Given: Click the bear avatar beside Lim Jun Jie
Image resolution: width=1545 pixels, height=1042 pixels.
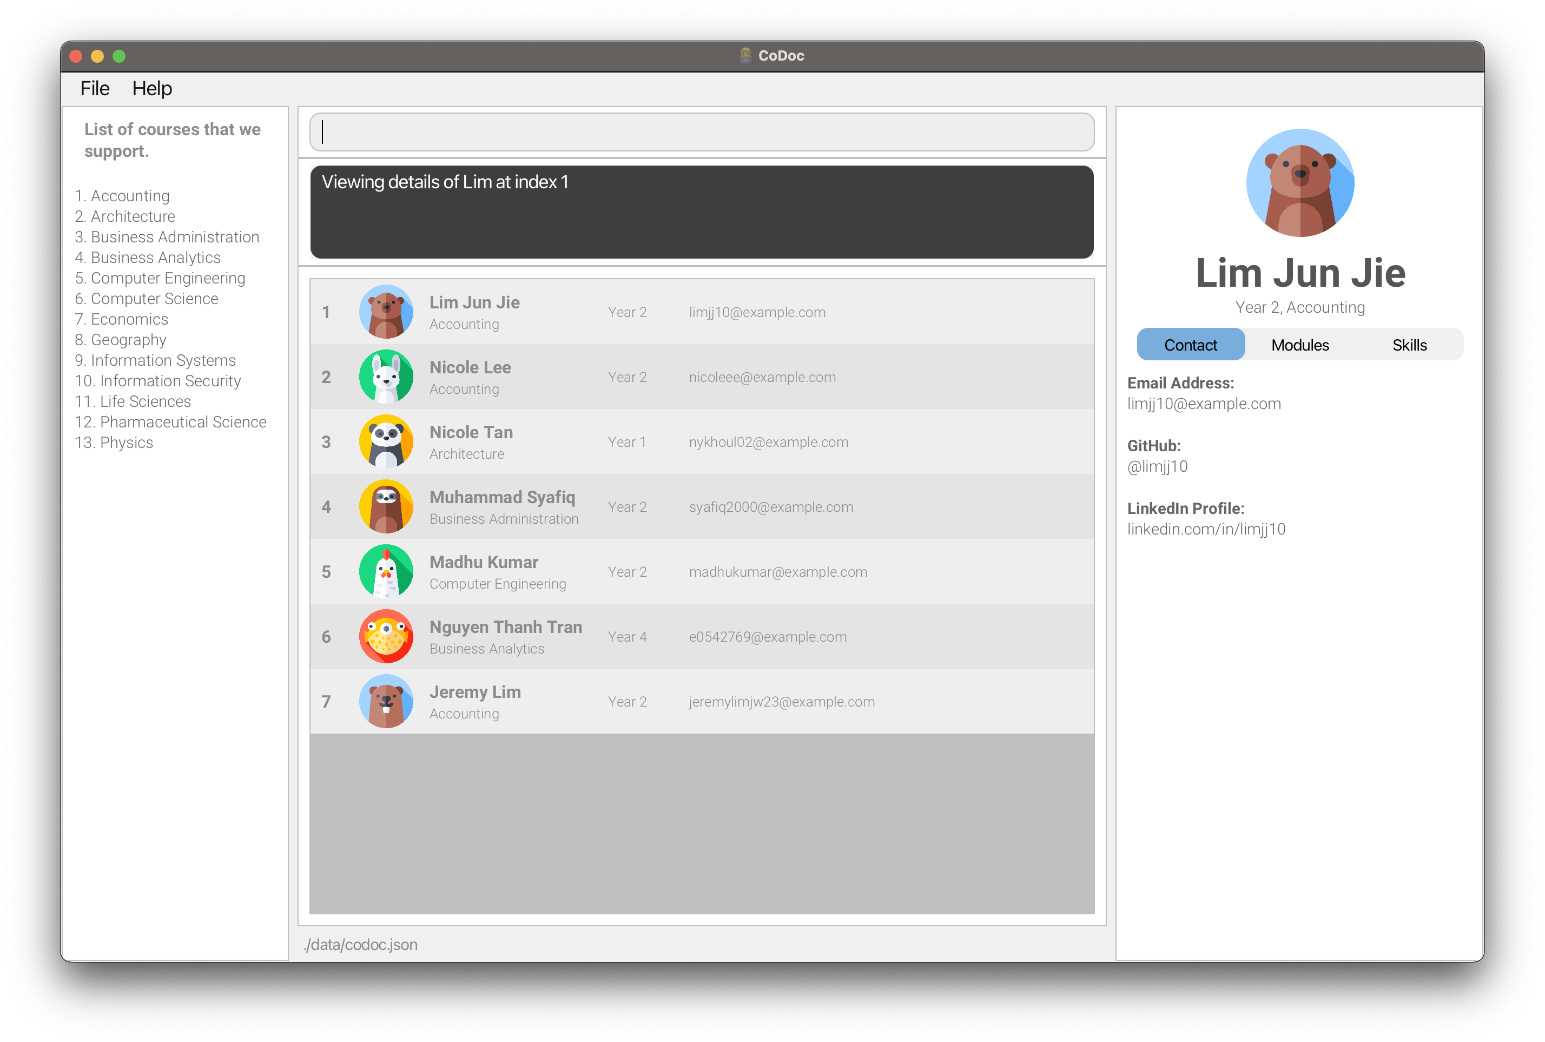Looking at the screenshot, I should [x=386, y=311].
